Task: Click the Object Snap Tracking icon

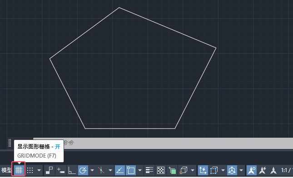Action: click(119, 170)
